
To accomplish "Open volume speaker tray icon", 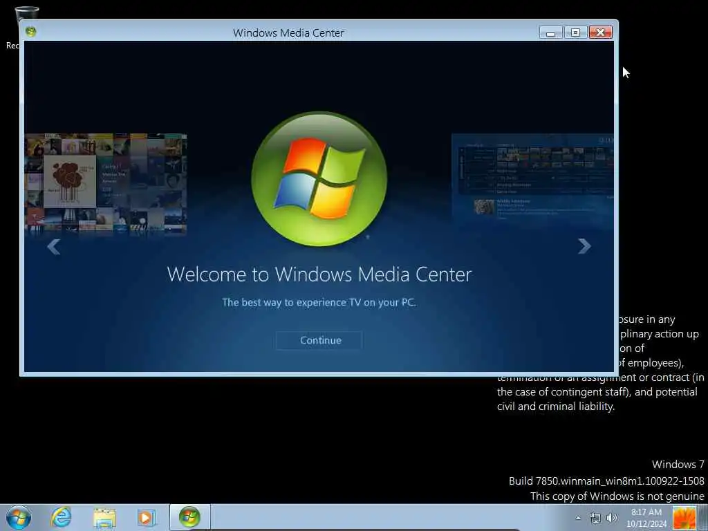I will pyautogui.click(x=612, y=518).
